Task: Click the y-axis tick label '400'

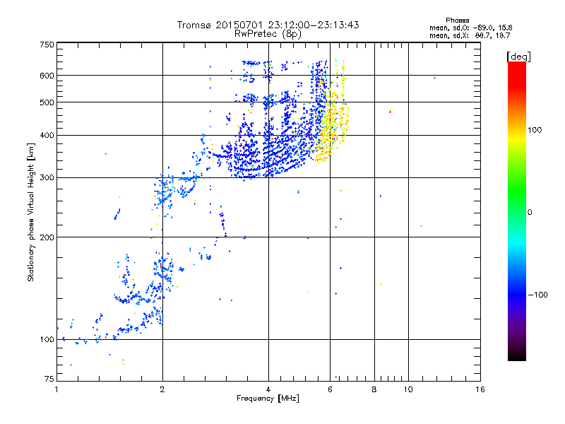Action: point(47,136)
